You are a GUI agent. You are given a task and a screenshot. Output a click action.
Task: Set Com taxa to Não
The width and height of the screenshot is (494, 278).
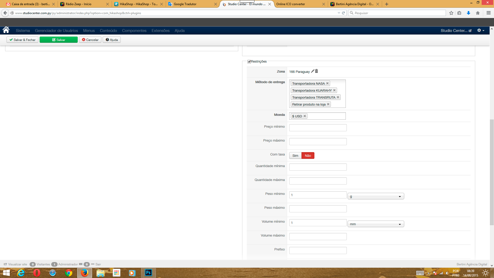(x=308, y=155)
